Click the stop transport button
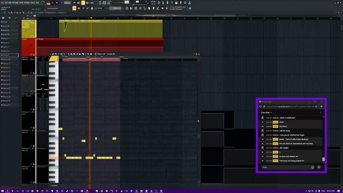343x193 pixels. pos(57,3)
